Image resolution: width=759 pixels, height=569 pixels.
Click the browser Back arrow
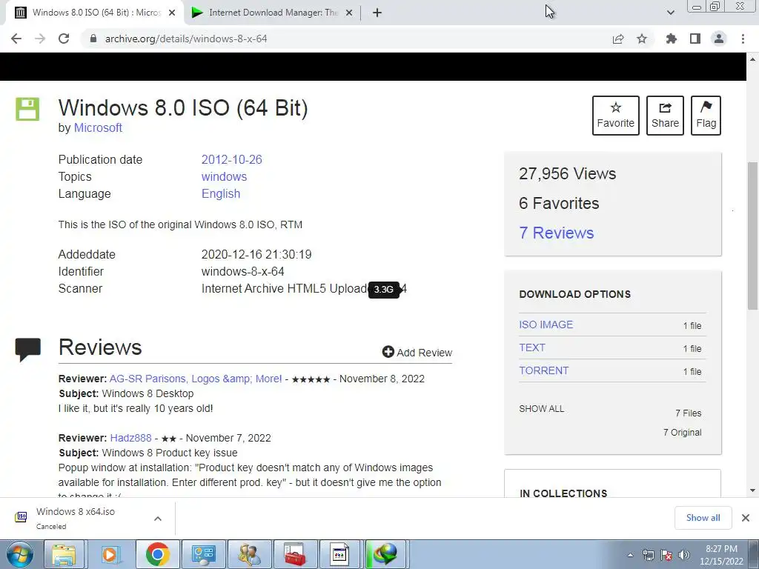(x=16, y=39)
